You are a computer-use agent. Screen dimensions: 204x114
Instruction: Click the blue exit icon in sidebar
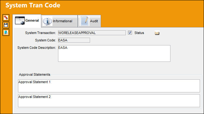click(x=6, y=32)
